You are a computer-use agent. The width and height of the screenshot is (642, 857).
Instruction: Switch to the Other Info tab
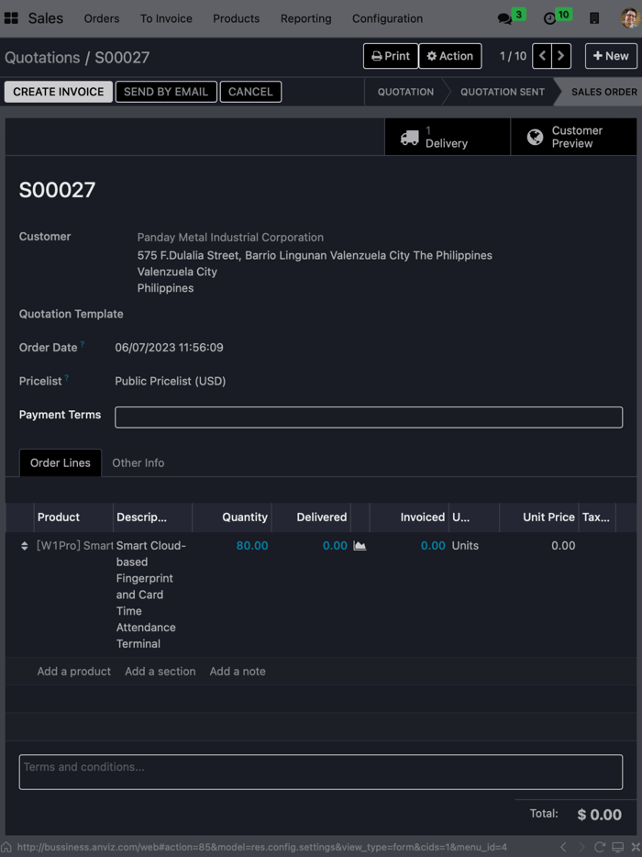pyautogui.click(x=138, y=463)
